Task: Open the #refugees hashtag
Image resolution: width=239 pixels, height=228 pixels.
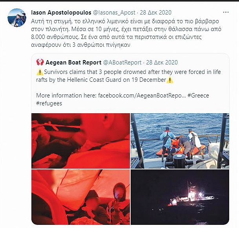Action: tap(49, 103)
